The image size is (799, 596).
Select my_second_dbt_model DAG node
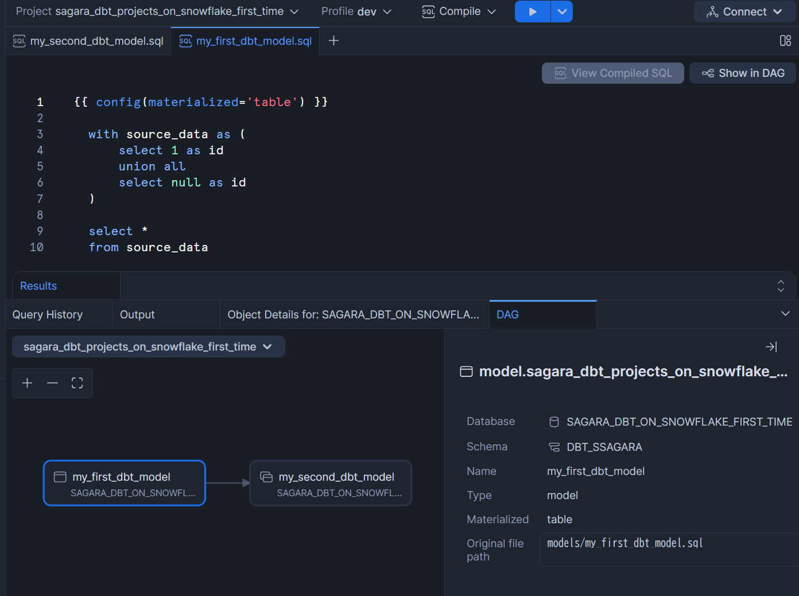click(x=331, y=483)
